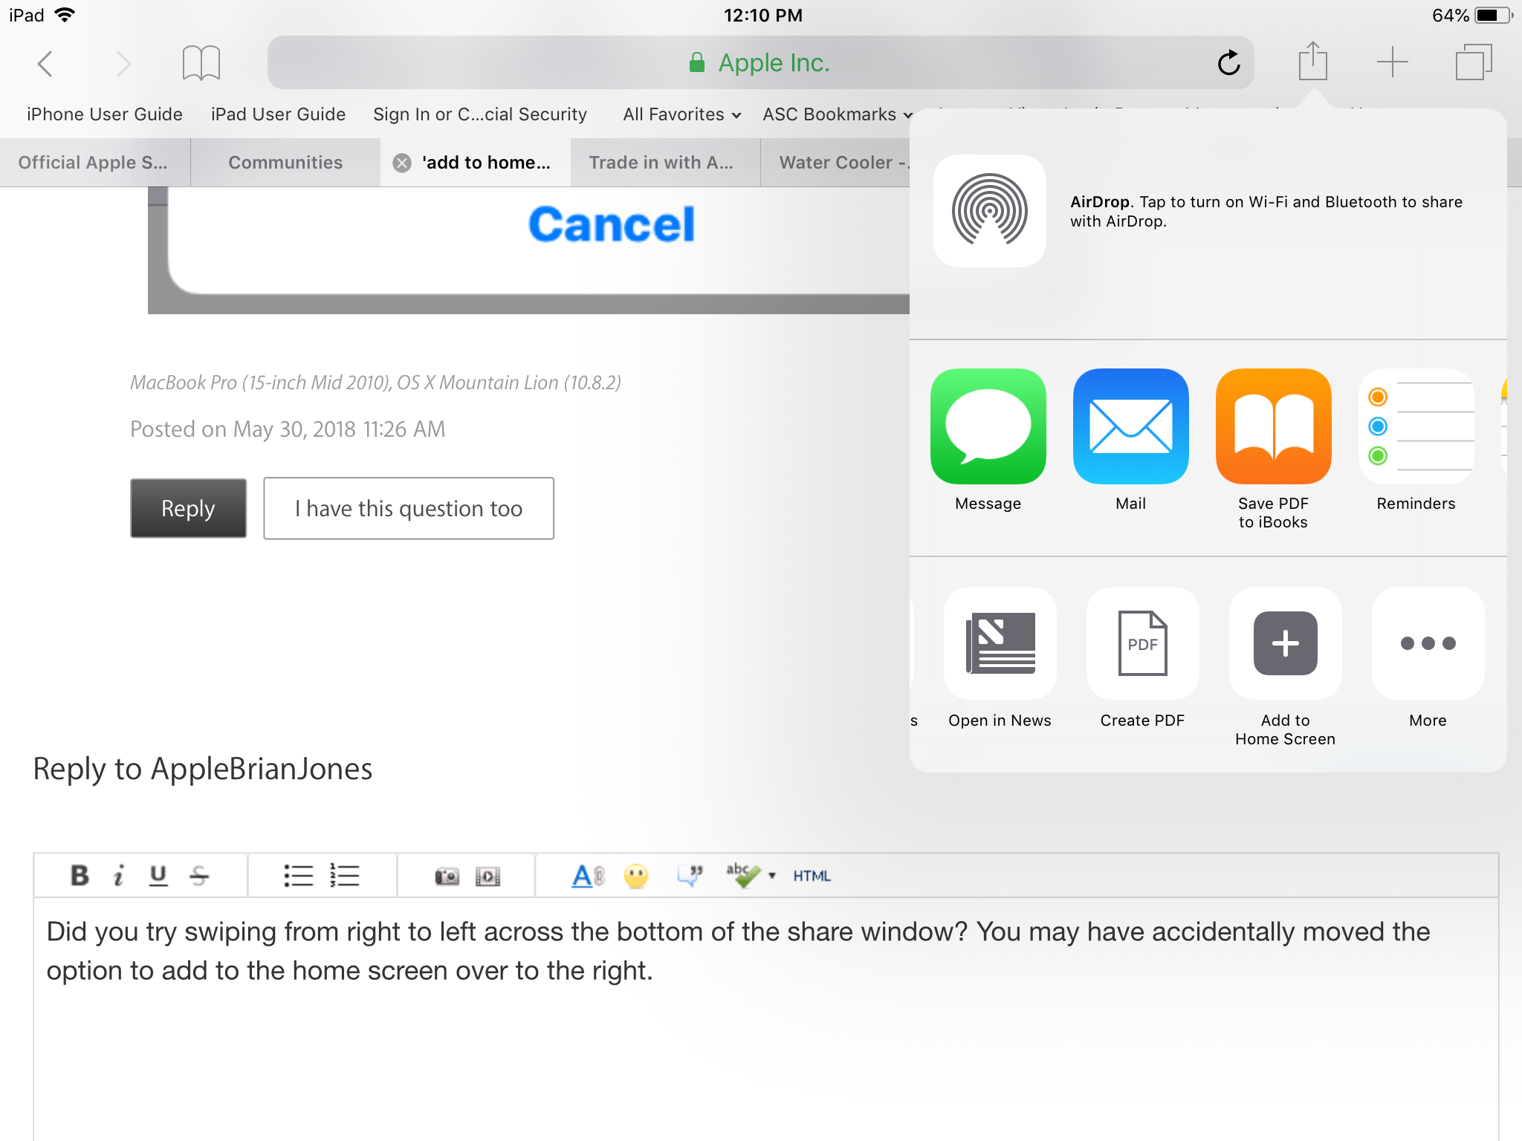This screenshot has width=1522, height=1141.
Task: Toggle bold formatting in reply editor
Action: point(80,876)
